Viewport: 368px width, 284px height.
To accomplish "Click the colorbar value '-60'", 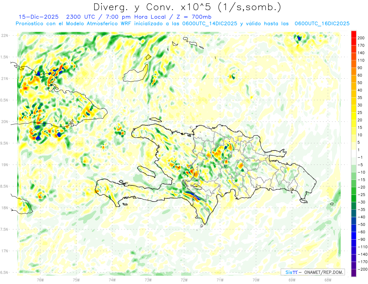I will 362,232.
